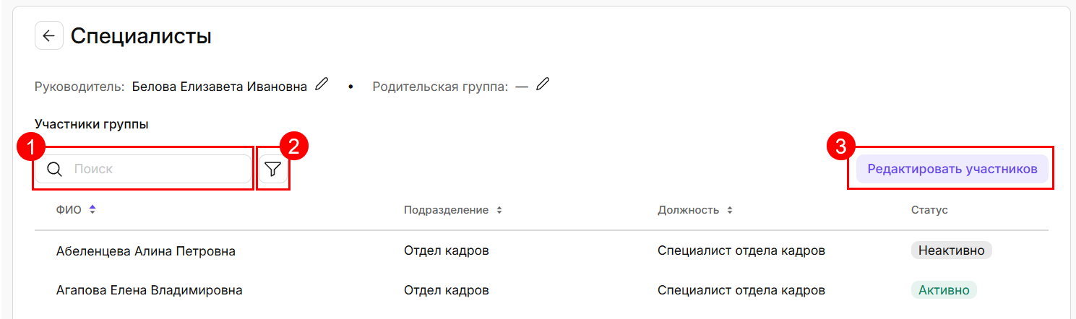1076x319 pixels.
Task: Sort by Подразделение column arrows
Action: coord(499,210)
